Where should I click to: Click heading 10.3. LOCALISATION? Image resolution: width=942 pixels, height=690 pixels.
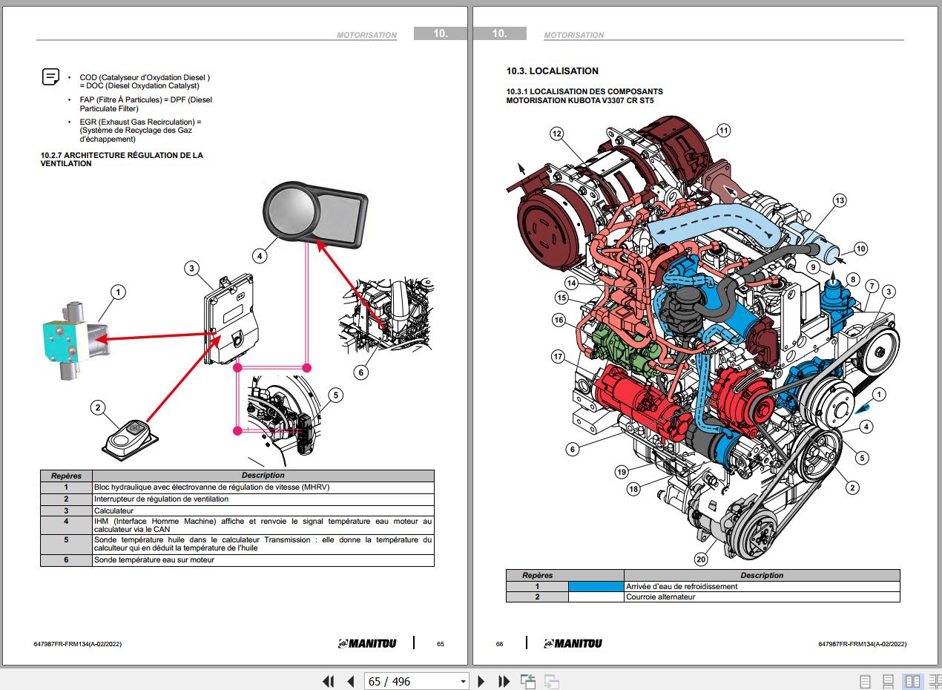pyautogui.click(x=553, y=71)
